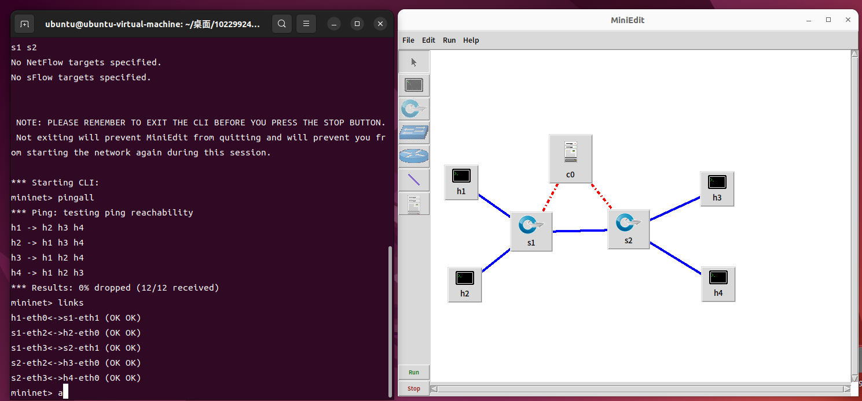Click 's1-eth3<->s2-eth1 (OK OK)' line

click(76, 348)
